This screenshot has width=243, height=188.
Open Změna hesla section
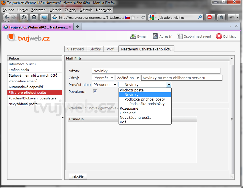(19, 70)
